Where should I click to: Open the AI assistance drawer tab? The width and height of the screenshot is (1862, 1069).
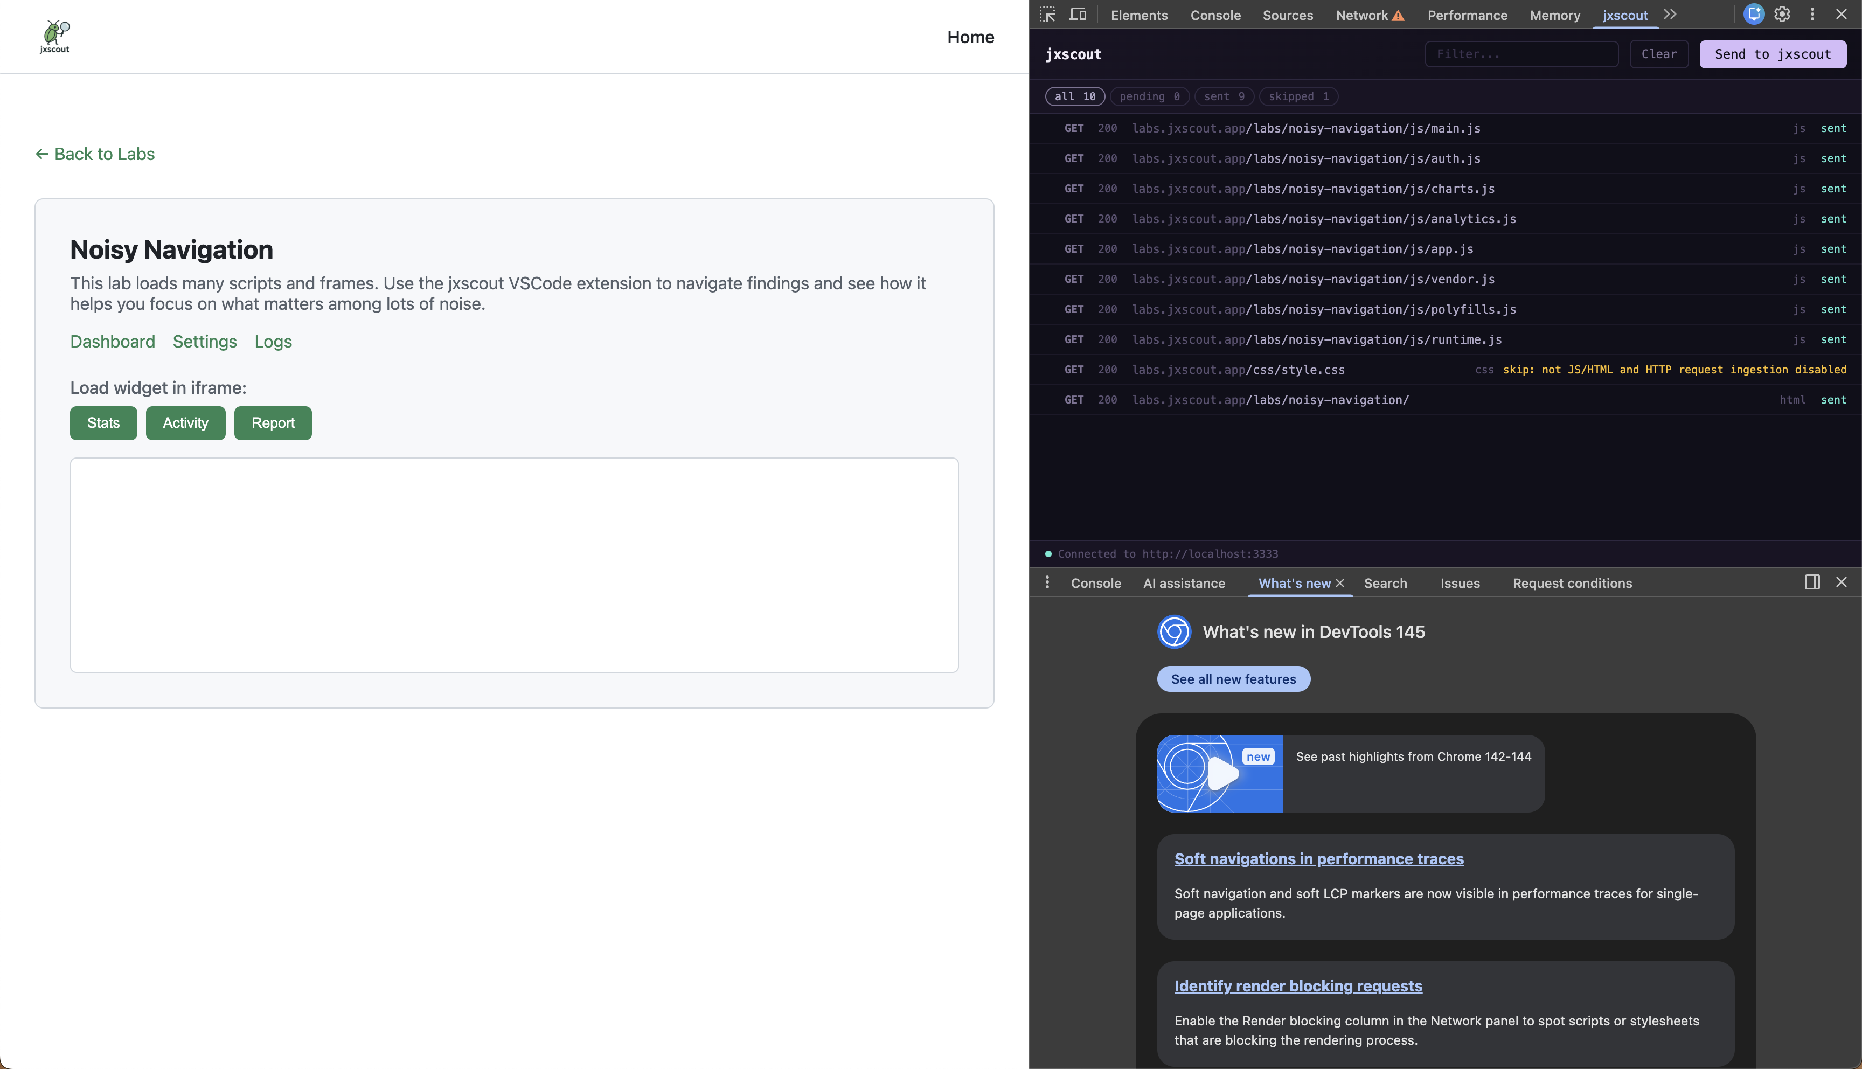point(1184,583)
